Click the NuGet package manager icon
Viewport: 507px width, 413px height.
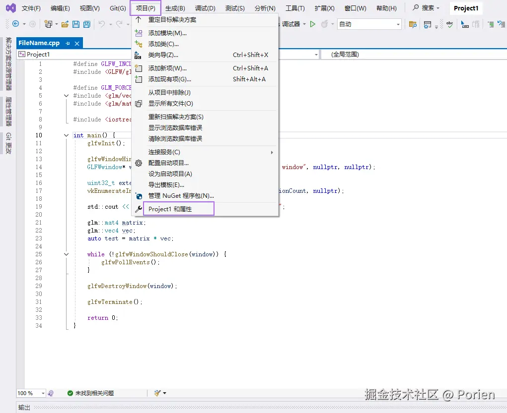click(139, 196)
